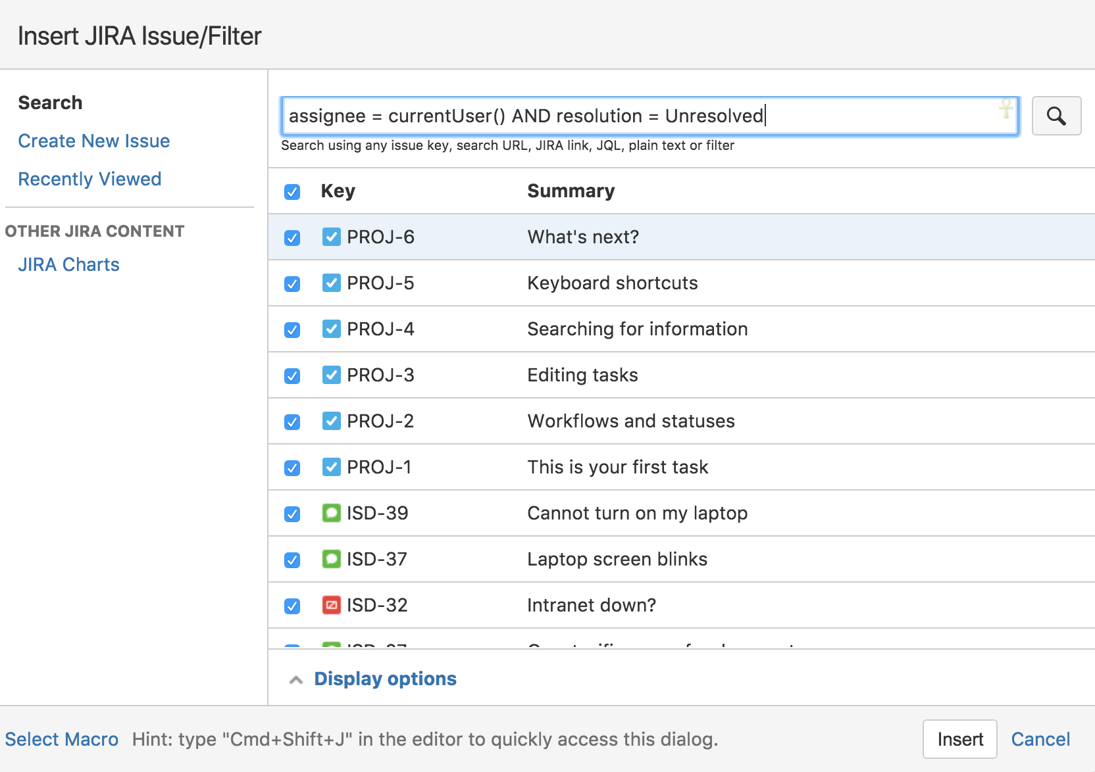Open the Create New Issue link

[x=93, y=140]
